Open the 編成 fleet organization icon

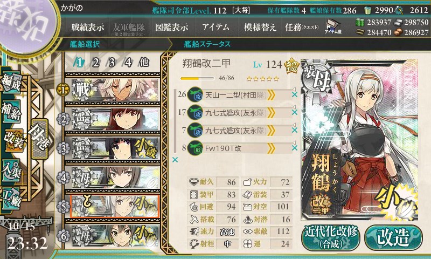coord(11,83)
